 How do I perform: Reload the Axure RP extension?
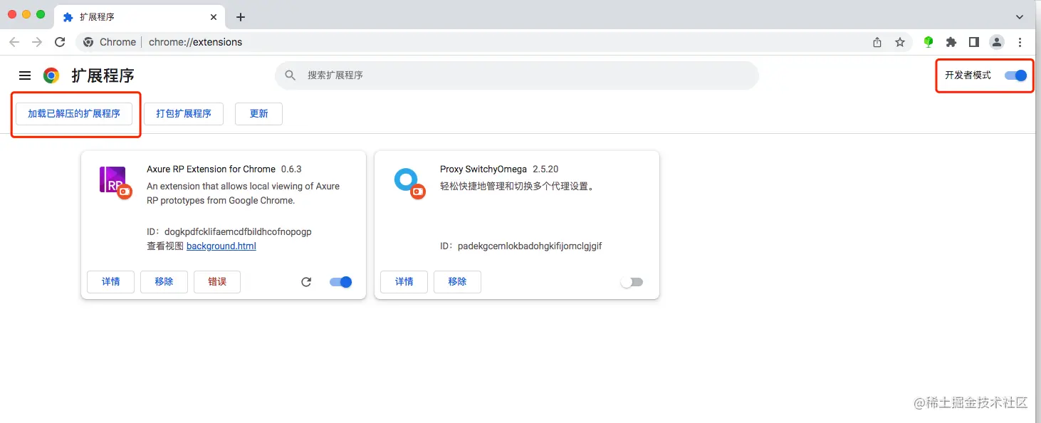pos(306,282)
